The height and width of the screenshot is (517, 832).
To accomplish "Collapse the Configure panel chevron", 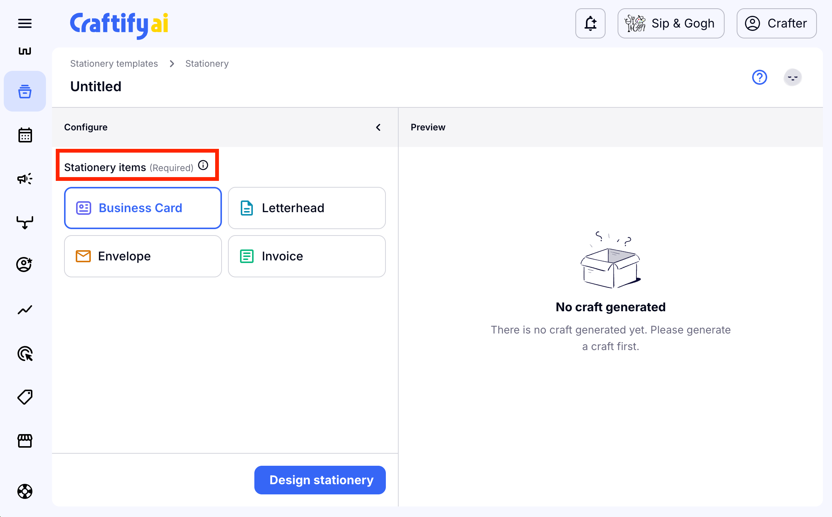I will 378,127.
